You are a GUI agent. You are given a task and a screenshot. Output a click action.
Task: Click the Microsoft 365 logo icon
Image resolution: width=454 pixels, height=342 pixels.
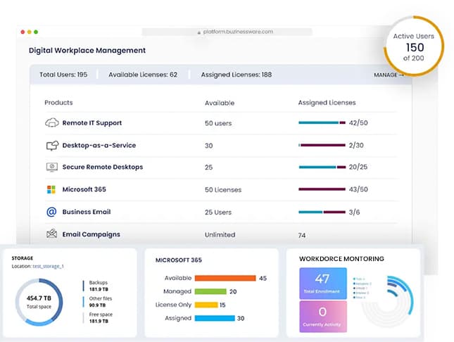[x=51, y=189]
